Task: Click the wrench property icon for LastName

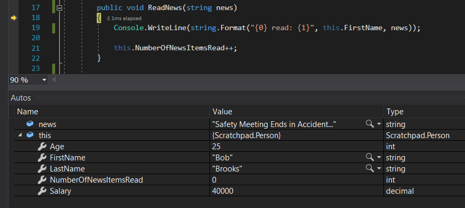Action: 42,169
